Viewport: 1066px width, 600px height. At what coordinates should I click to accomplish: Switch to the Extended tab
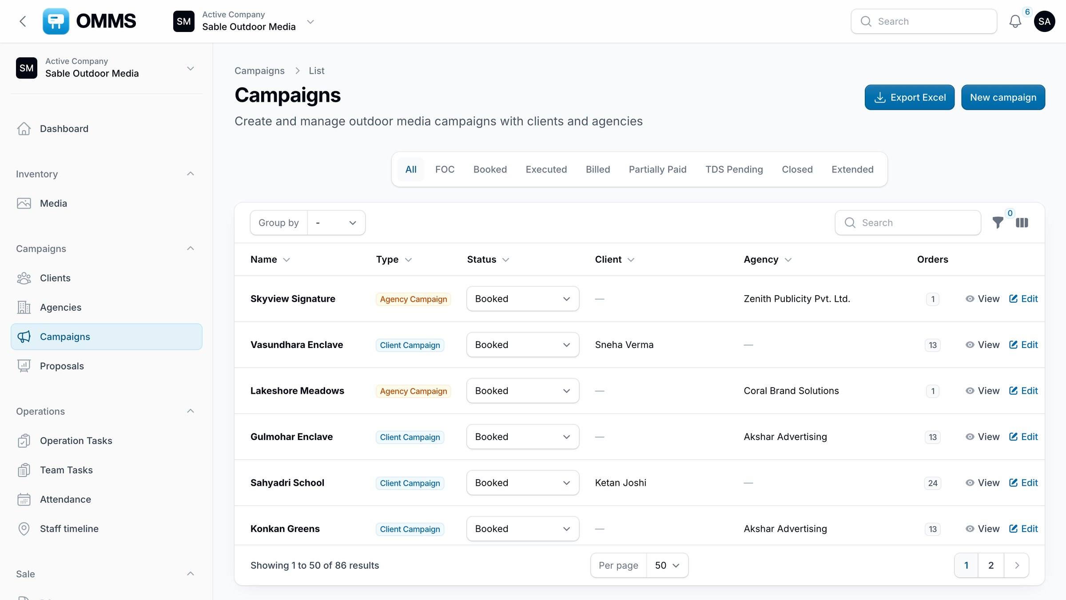pyautogui.click(x=852, y=169)
